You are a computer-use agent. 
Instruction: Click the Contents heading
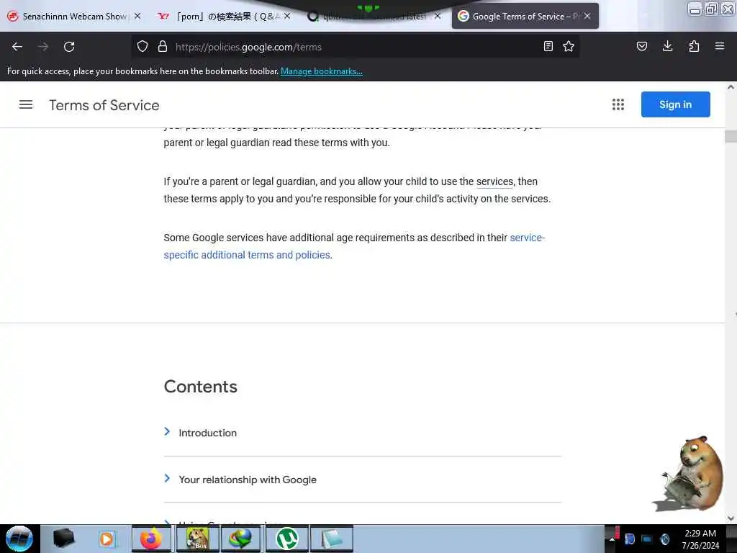201,387
